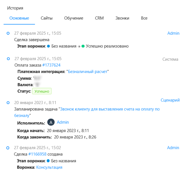
Task: Click Admin link on deal created entry
Action: point(173,148)
